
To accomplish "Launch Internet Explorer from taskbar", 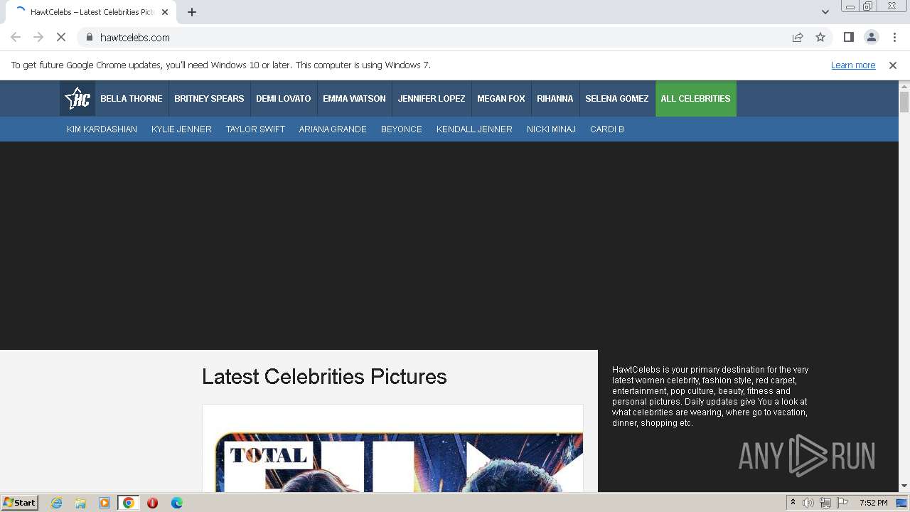I will pos(57,503).
